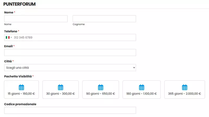The height and width of the screenshot is (117, 209).
Task: Focus the Cognome surname field
Action: pyautogui.click(x=104, y=19)
